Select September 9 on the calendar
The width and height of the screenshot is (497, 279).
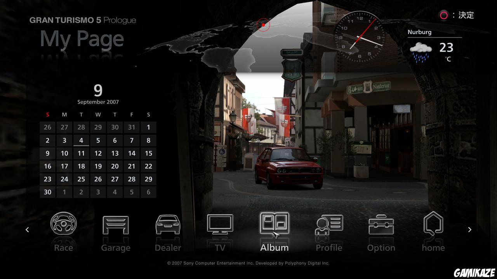tap(47, 153)
